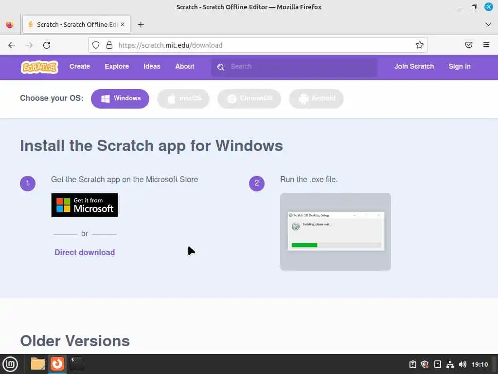
Task: Bookmark this page with the star icon
Action: pyautogui.click(x=420, y=45)
